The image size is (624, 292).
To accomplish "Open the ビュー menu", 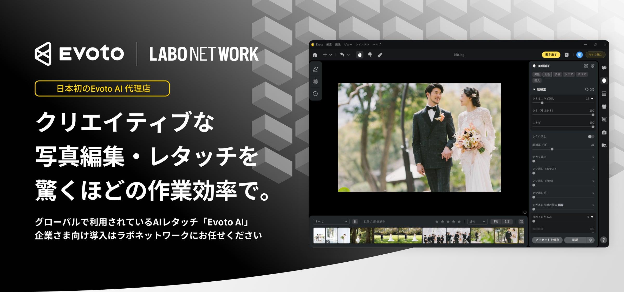I will tap(348, 45).
